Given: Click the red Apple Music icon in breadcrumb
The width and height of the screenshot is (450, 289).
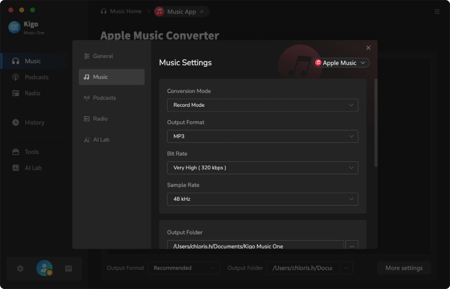Looking at the screenshot, I should [x=159, y=11].
